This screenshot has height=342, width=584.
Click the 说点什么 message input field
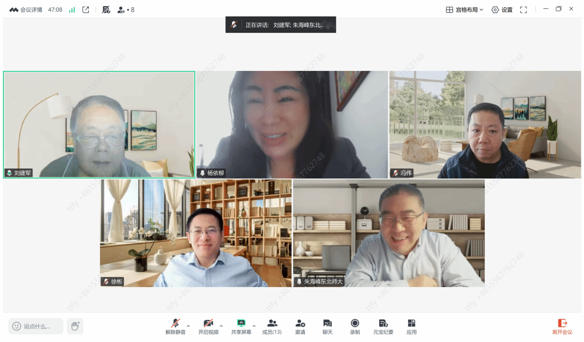tap(37, 326)
